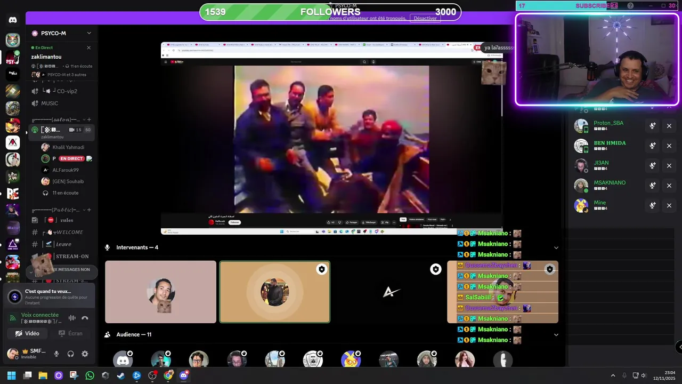Join the MUSIC voice channel

point(61,103)
